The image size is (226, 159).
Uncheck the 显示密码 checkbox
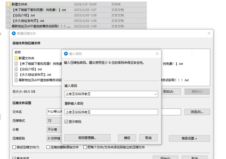(66, 122)
